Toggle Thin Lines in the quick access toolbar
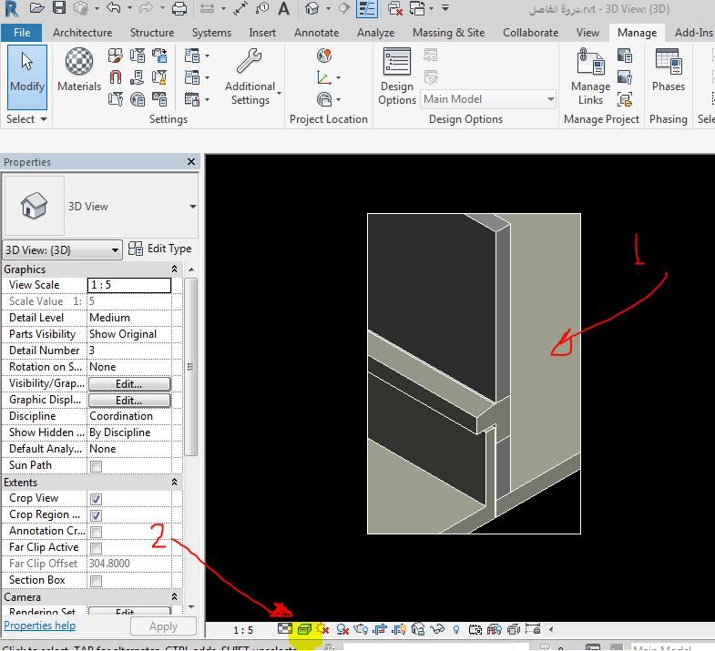 (368, 8)
